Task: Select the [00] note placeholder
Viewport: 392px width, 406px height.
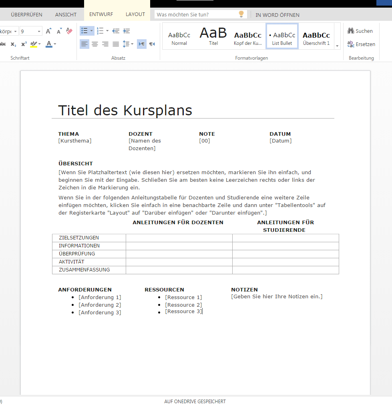Action: pos(205,141)
